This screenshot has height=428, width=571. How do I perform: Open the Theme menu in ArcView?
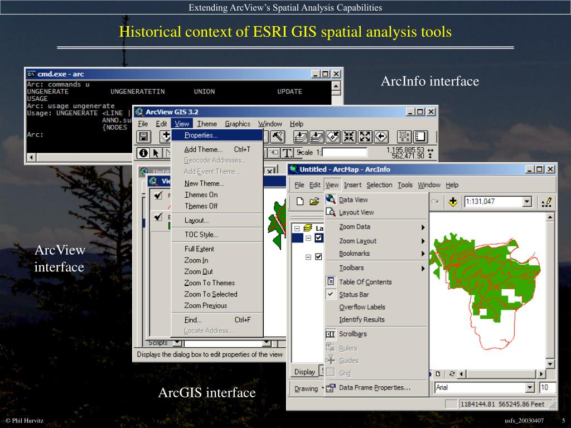click(x=207, y=124)
